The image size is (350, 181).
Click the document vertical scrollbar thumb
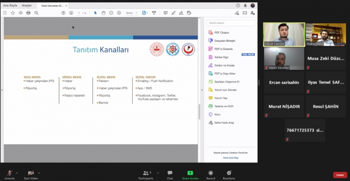199,112
